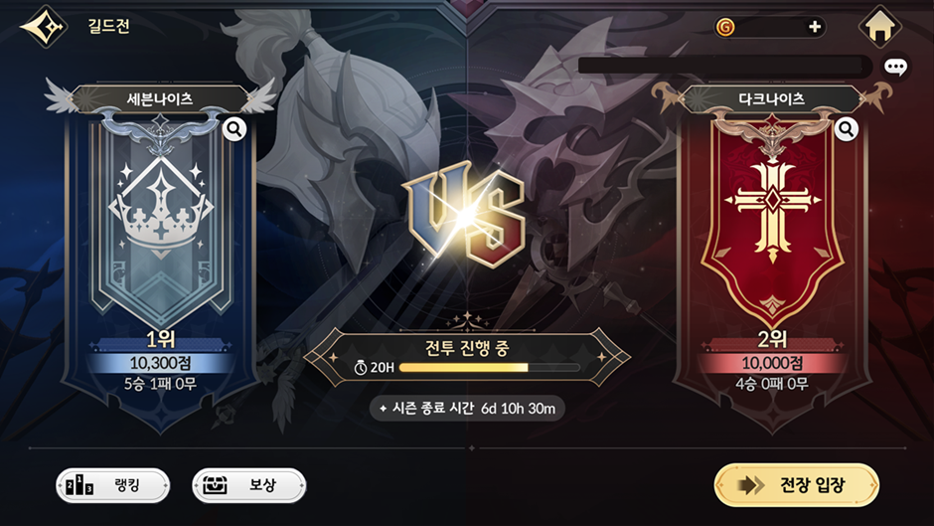This screenshot has height=526, width=934.
Task: Click the 다크나이츠 guild name plate
Action: 772,99
